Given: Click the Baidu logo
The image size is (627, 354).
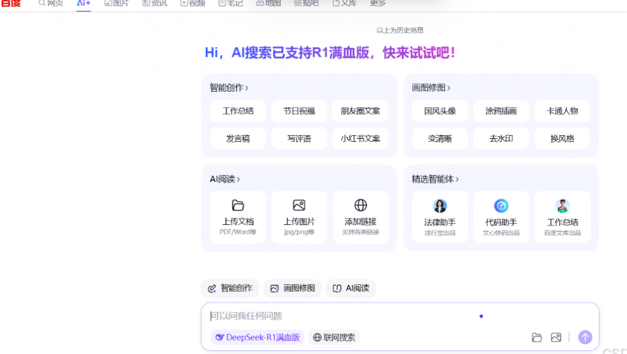Looking at the screenshot, I should pyautogui.click(x=11, y=3).
